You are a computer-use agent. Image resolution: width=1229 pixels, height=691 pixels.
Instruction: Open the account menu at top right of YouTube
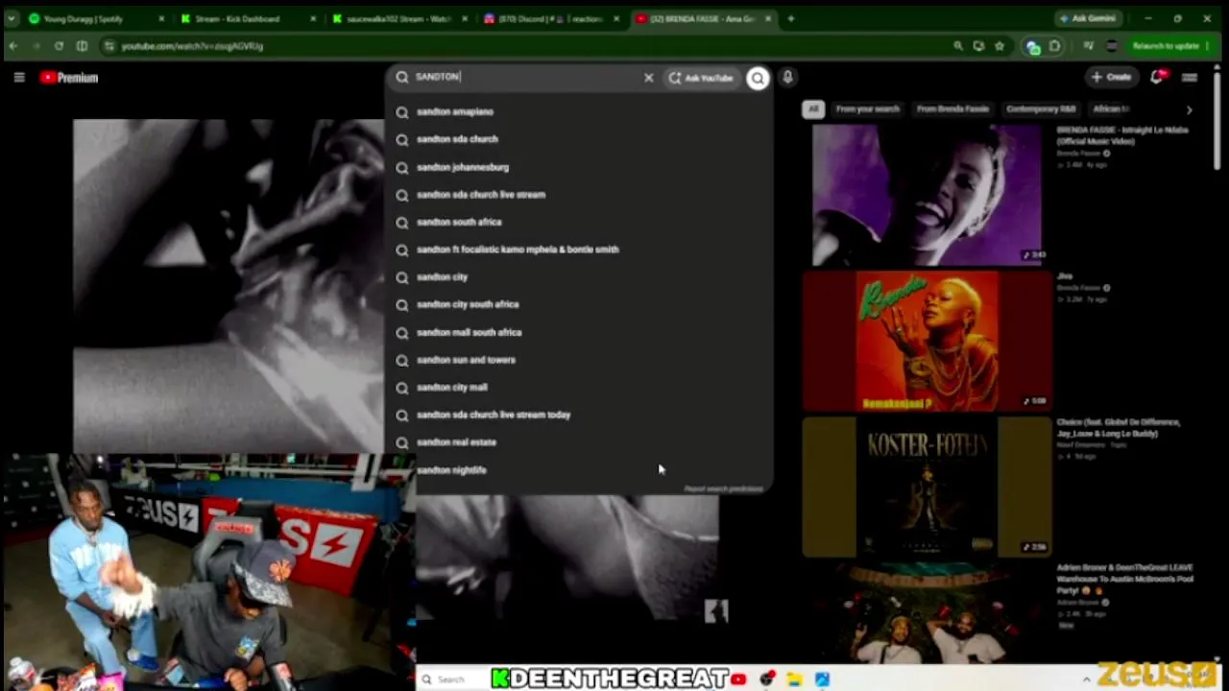(1190, 78)
